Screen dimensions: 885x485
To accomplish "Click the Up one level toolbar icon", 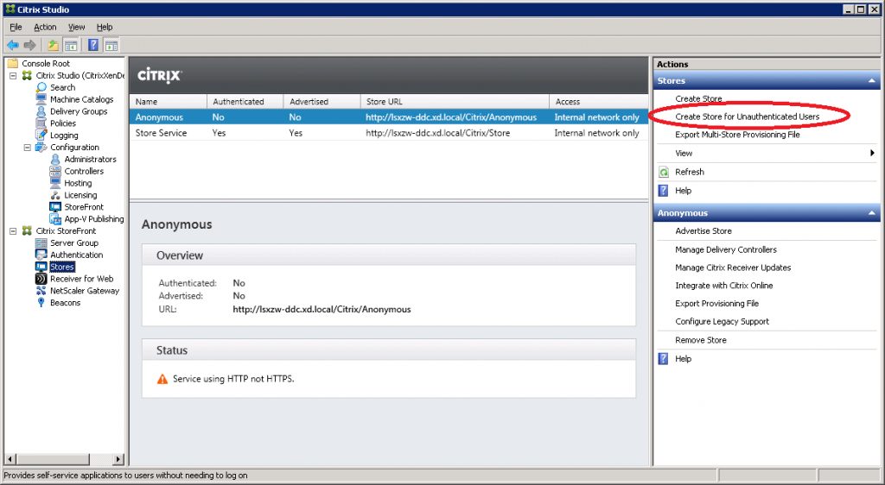I will pos(54,45).
